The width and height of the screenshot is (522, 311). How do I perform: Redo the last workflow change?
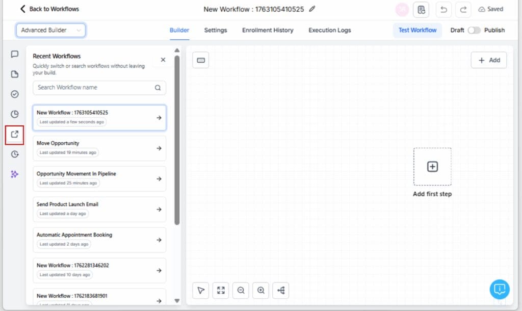click(x=463, y=9)
